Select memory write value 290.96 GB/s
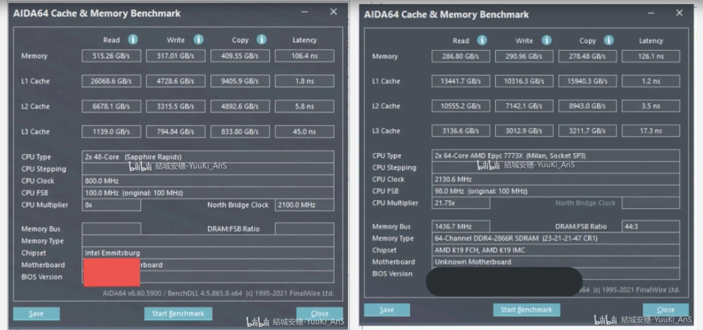Screen dimensions: 703x330 [524, 56]
